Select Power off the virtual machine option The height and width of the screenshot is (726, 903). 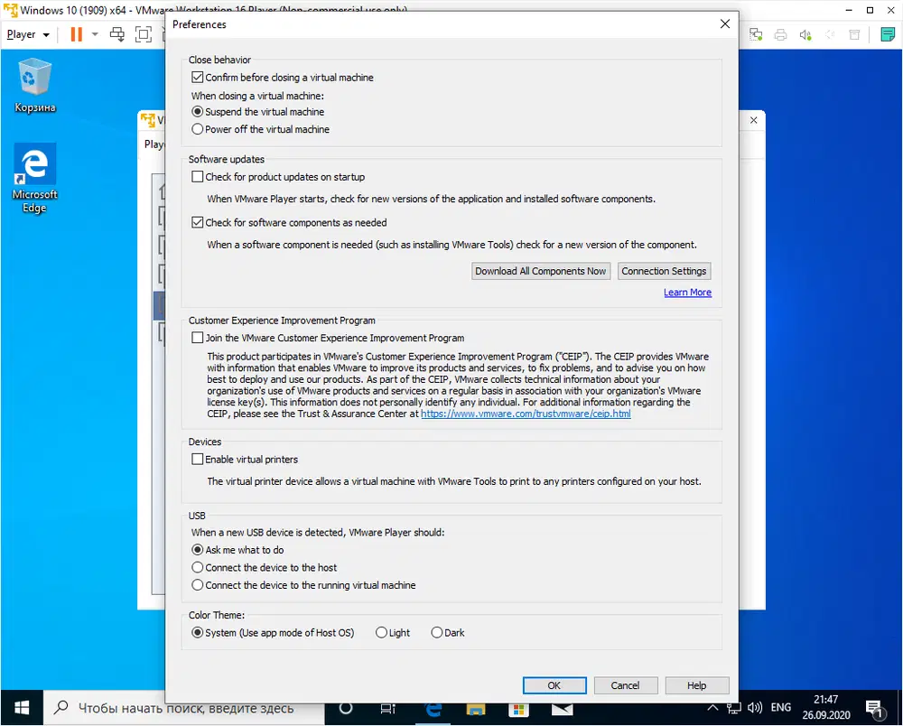point(198,129)
